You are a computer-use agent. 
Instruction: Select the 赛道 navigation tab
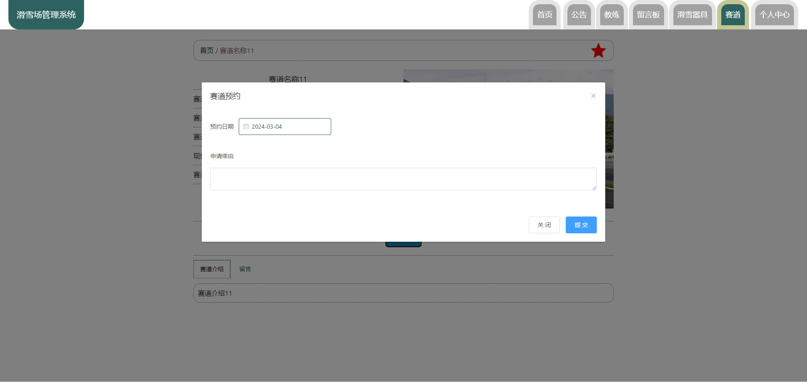(733, 15)
